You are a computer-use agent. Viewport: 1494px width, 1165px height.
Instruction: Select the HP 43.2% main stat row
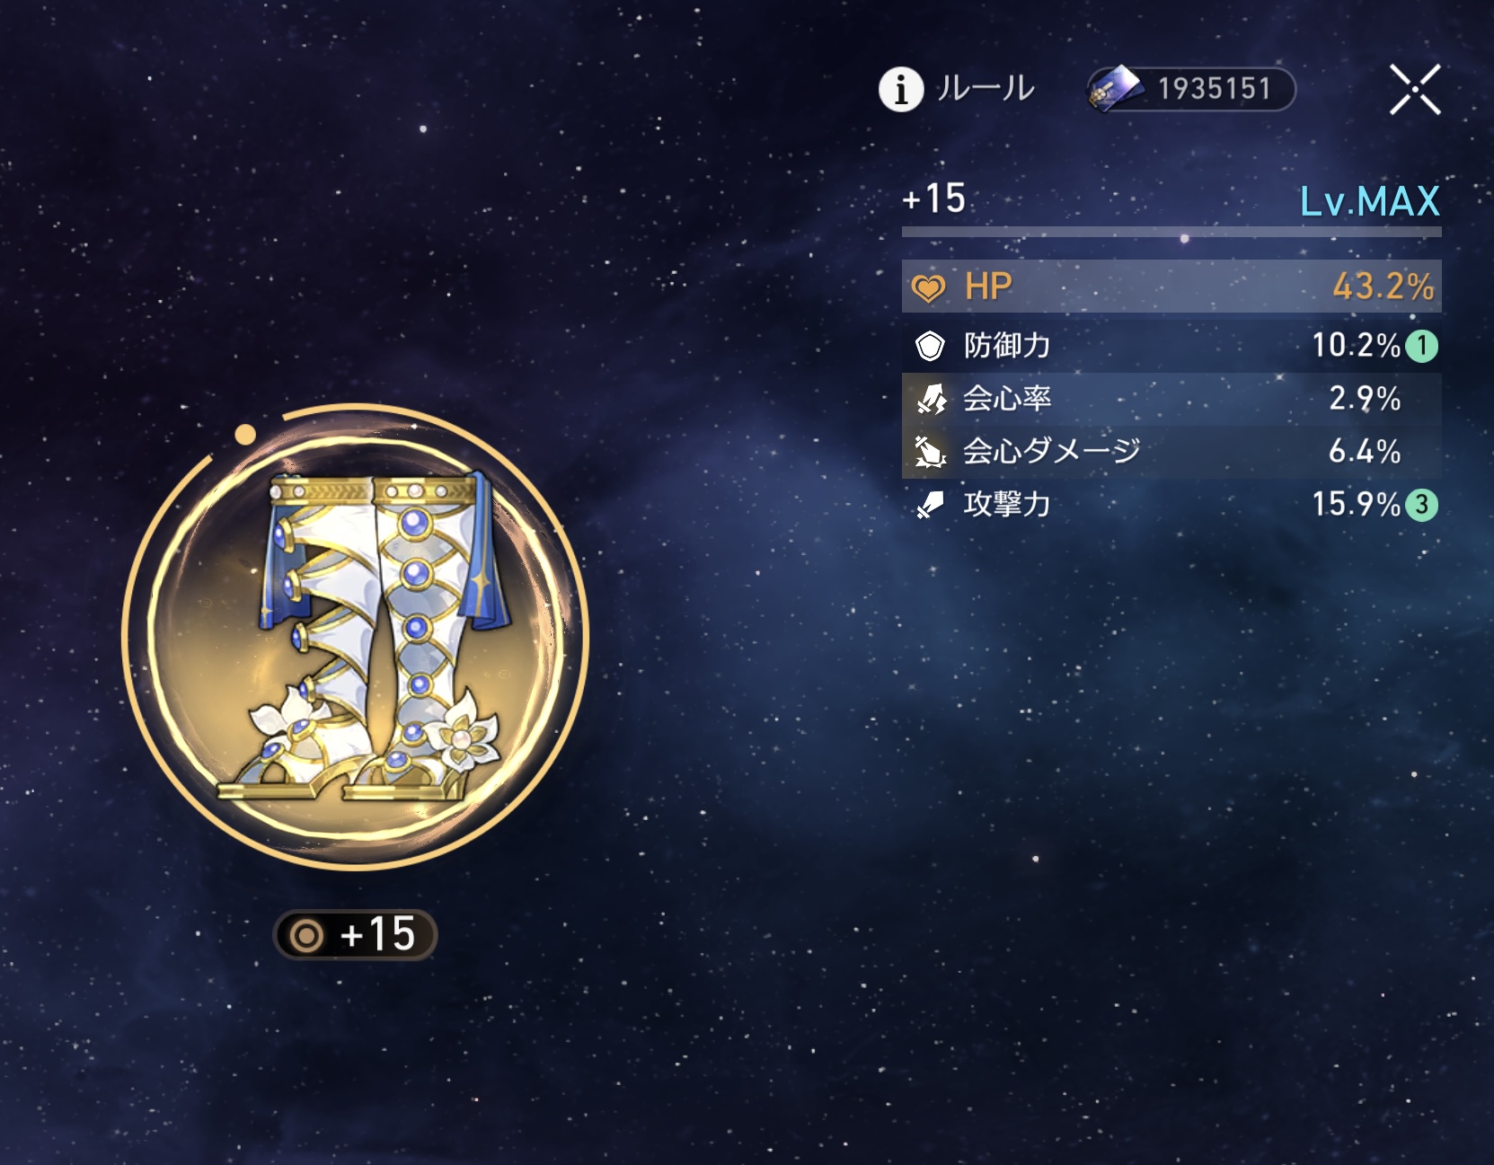point(1171,287)
